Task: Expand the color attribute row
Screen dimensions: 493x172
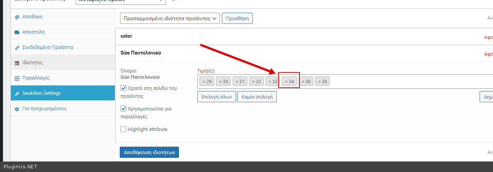Action: click(304, 37)
